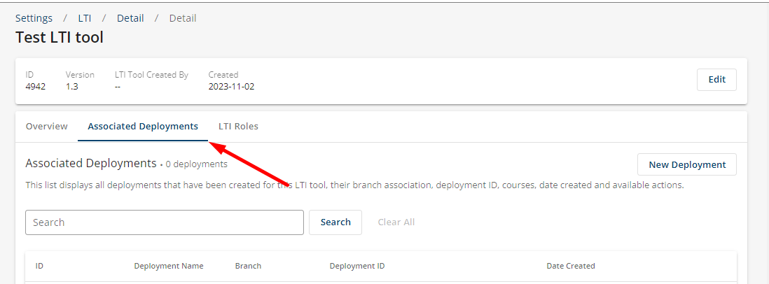Click the Branch column header
The image size is (769, 284).
tap(248, 266)
